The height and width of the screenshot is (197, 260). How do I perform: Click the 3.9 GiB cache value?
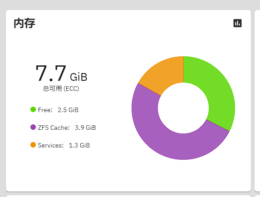[x=85, y=128]
